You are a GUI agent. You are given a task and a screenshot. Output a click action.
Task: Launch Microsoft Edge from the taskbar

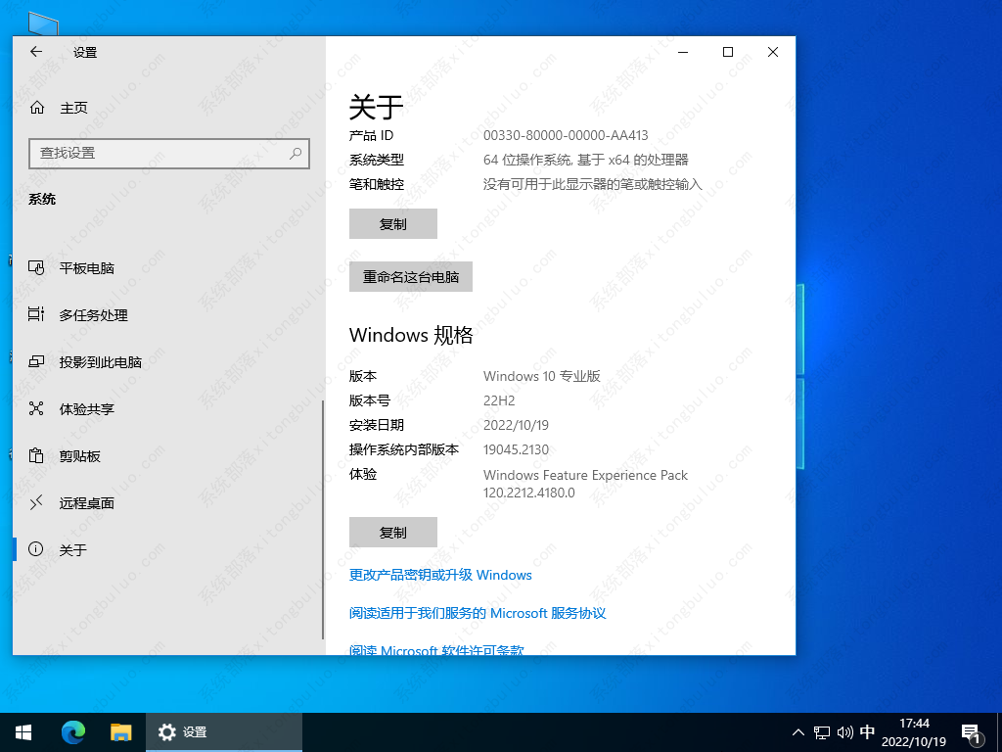pos(73,731)
